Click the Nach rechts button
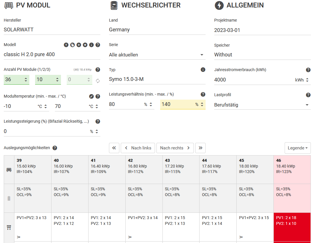Screen dimensions: 314x243 [x=175, y=148]
